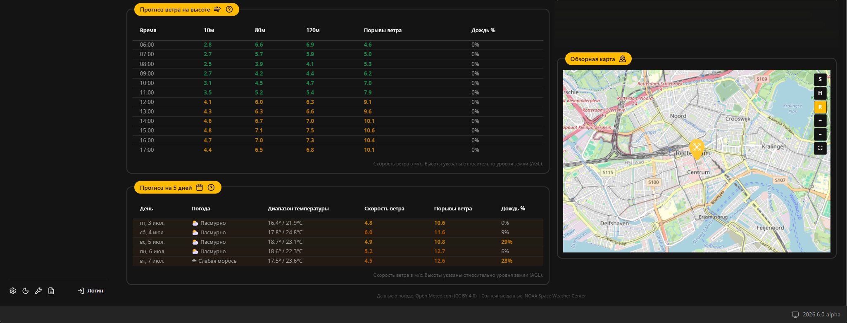Click the 80м column header
Screen dimensions: 847x323
[260, 31]
